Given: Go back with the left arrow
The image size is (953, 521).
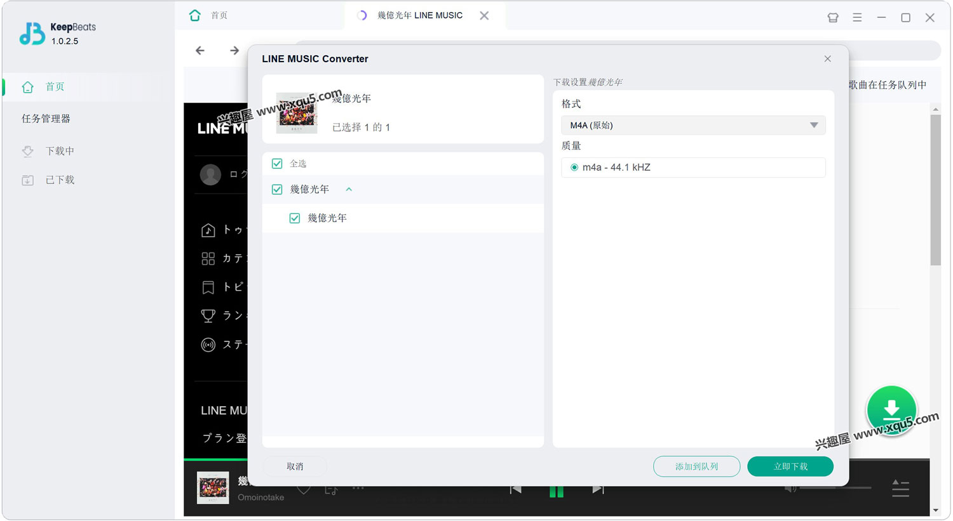Looking at the screenshot, I should tap(200, 50).
